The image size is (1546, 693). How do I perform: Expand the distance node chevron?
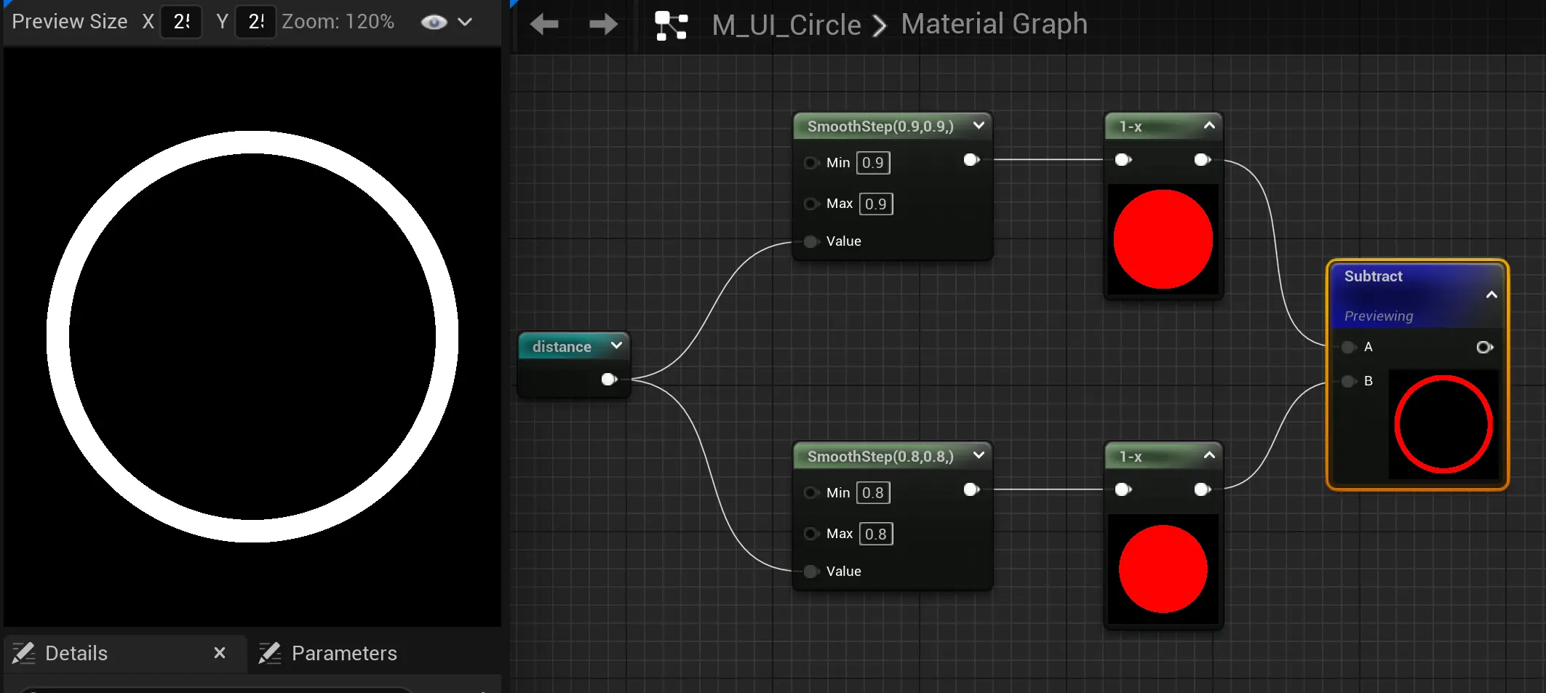click(x=616, y=346)
